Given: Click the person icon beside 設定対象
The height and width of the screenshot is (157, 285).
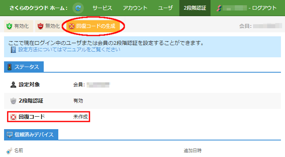Looking at the screenshot, I should pyautogui.click(x=13, y=85).
